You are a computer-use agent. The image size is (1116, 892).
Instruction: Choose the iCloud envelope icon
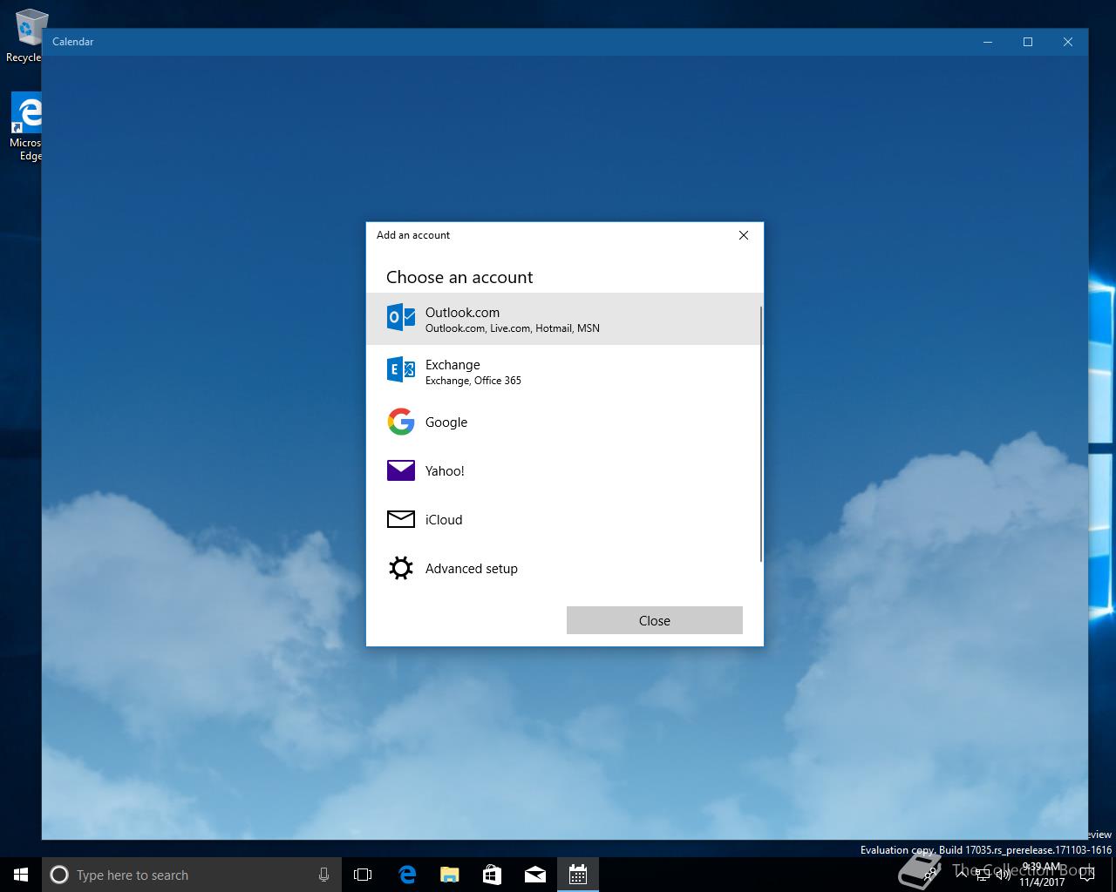(x=401, y=519)
